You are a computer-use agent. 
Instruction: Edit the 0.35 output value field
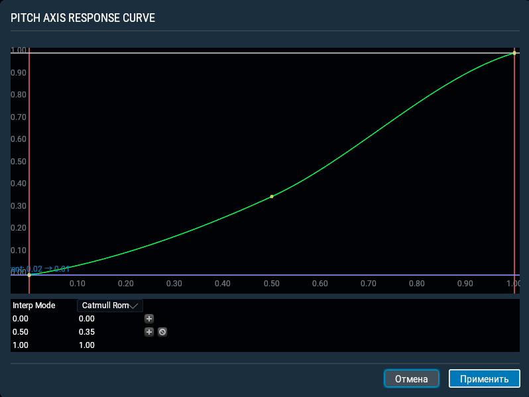[x=87, y=332]
